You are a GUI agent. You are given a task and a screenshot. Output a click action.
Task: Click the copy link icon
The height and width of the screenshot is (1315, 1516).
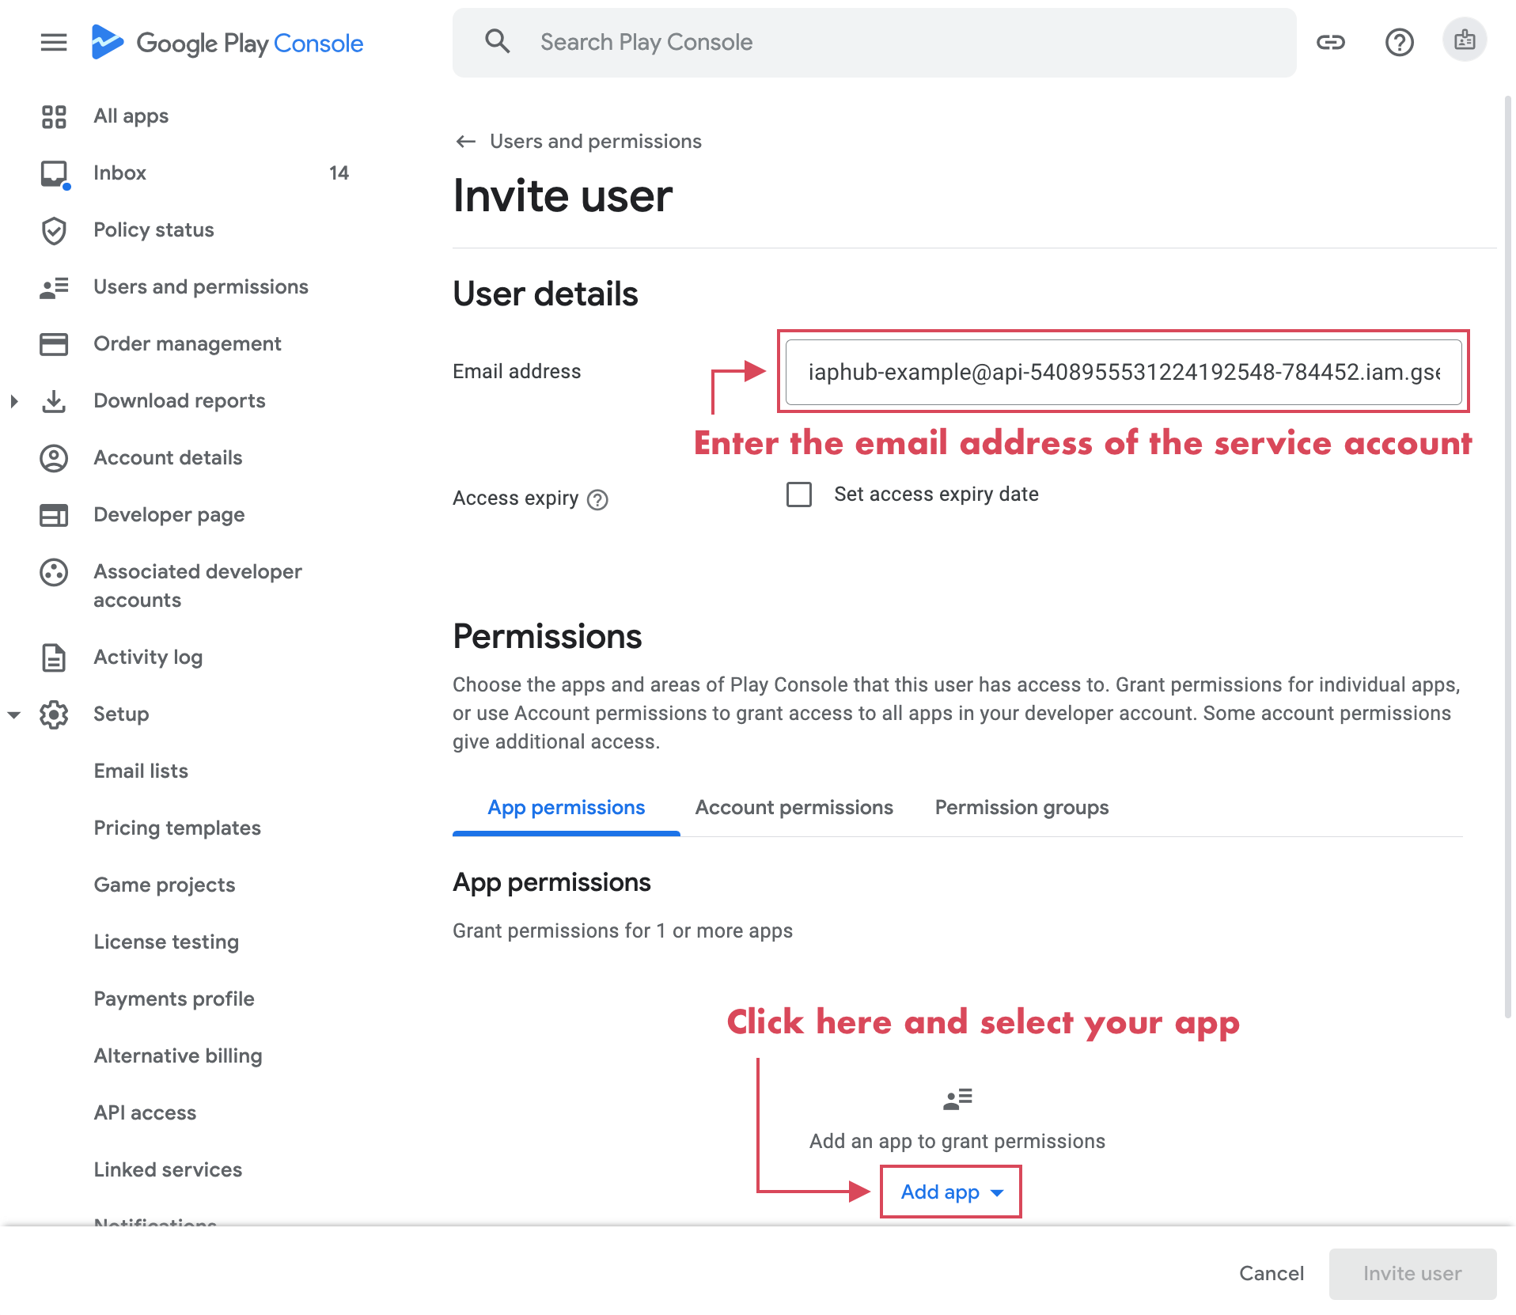coord(1331,43)
